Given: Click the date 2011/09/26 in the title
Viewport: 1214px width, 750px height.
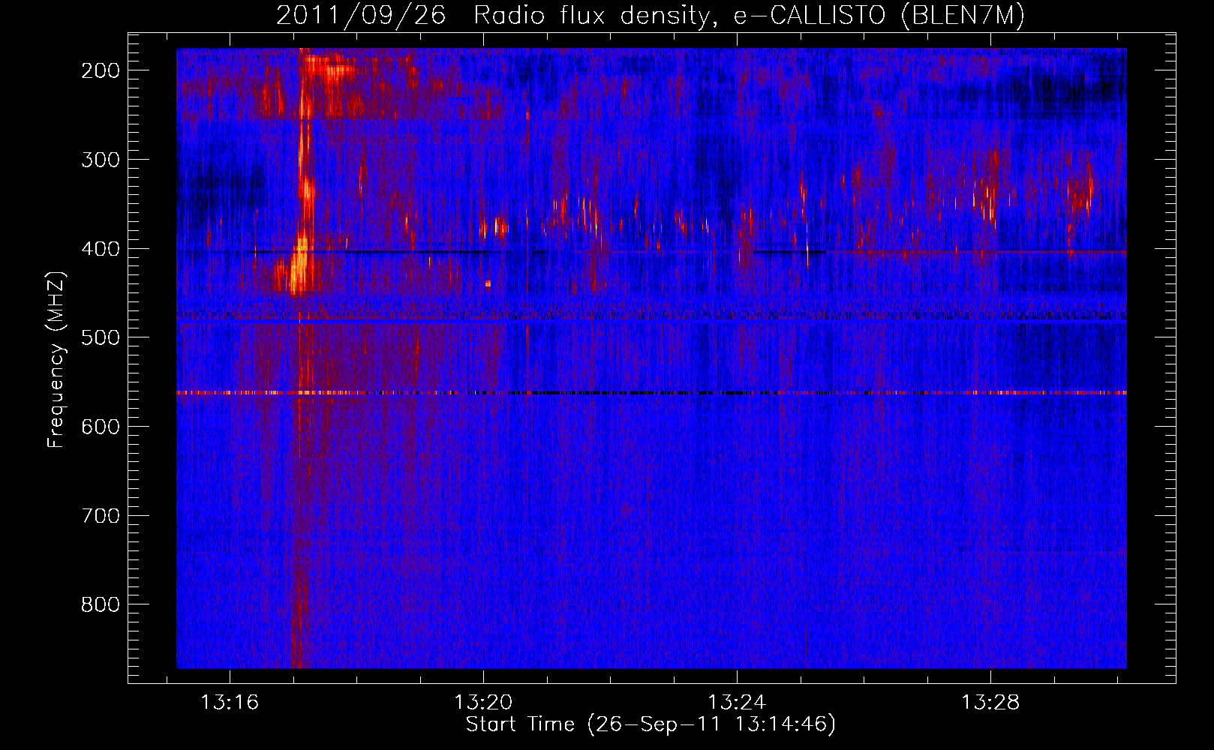Looking at the screenshot, I should pyautogui.click(x=361, y=15).
